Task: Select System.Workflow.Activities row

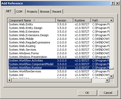Action: click(59, 60)
